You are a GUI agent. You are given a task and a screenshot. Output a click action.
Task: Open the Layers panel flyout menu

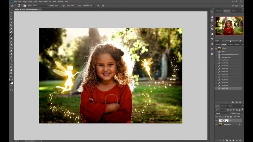[x=242, y=106]
